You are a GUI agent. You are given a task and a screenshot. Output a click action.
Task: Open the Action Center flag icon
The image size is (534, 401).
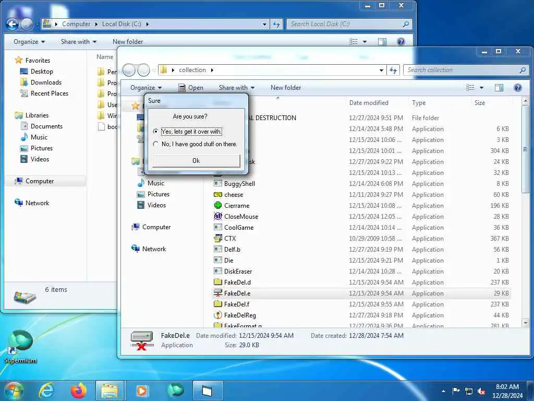[x=456, y=391]
